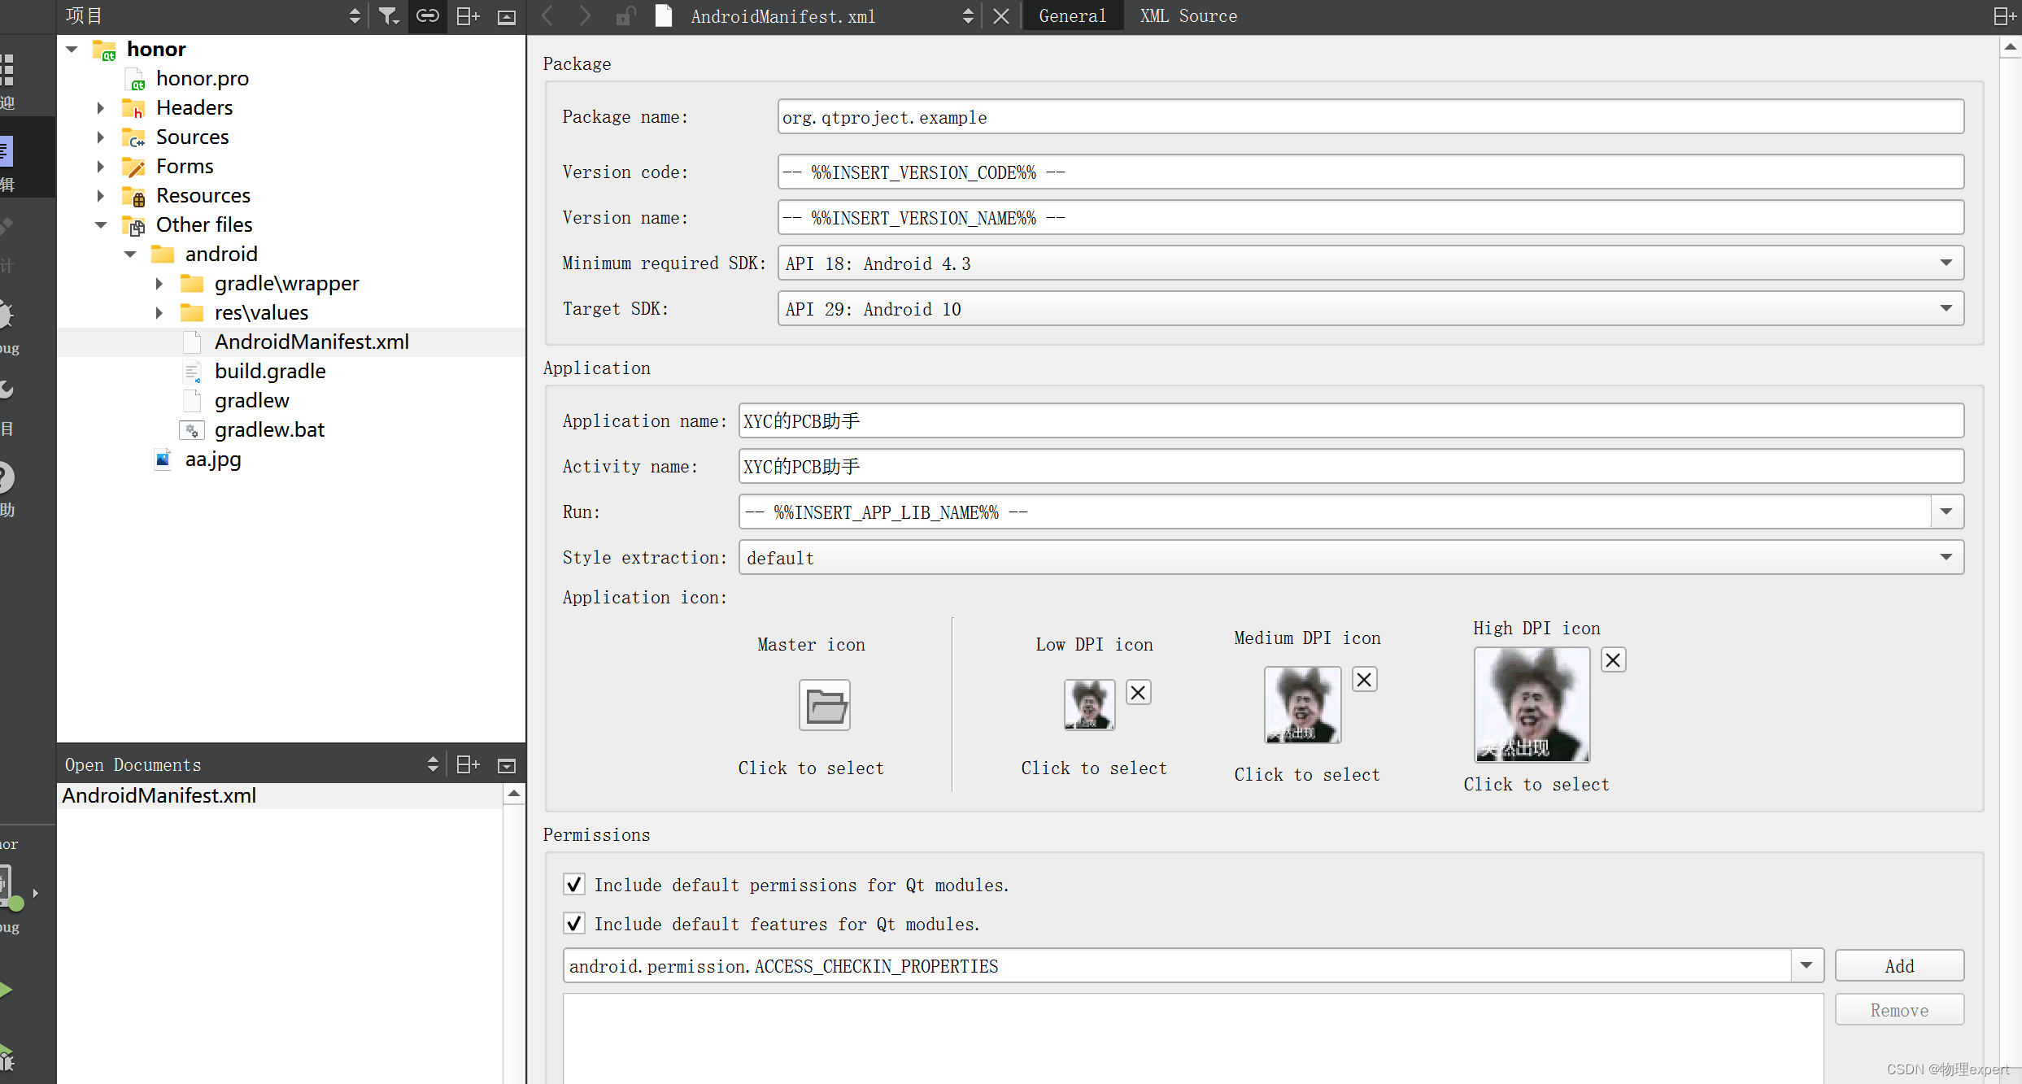Toggle include default features for Qt modules

click(x=574, y=923)
